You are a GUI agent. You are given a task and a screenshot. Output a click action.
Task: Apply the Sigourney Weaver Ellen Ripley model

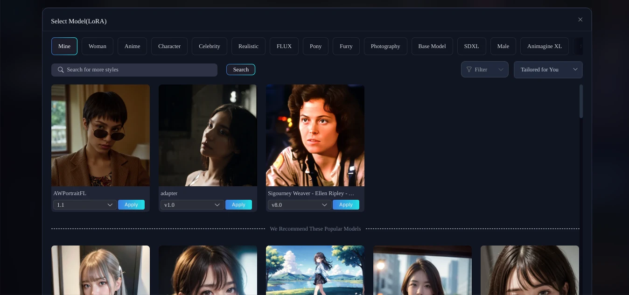(x=346, y=205)
